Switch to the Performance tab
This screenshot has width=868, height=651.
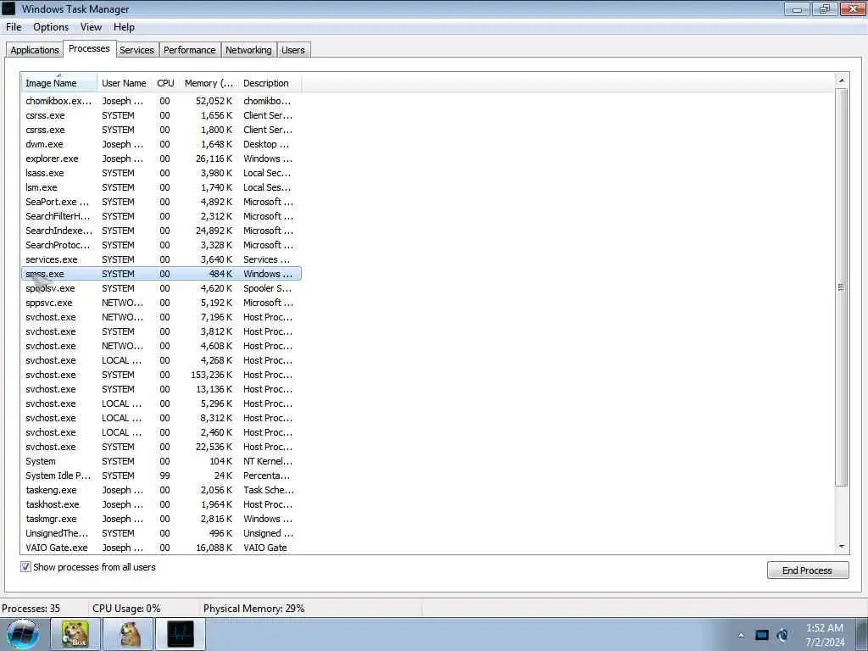point(189,50)
